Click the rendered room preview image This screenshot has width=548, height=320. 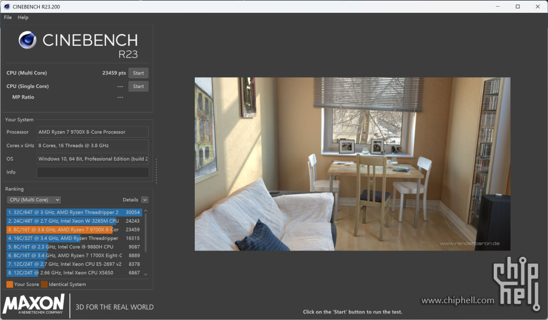pyautogui.click(x=352, y=164)
